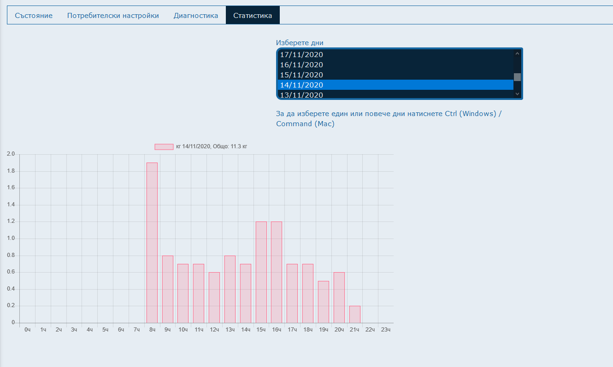
Task: Click the 8ч bar in the chart
Action: click(x=152, y=243)
